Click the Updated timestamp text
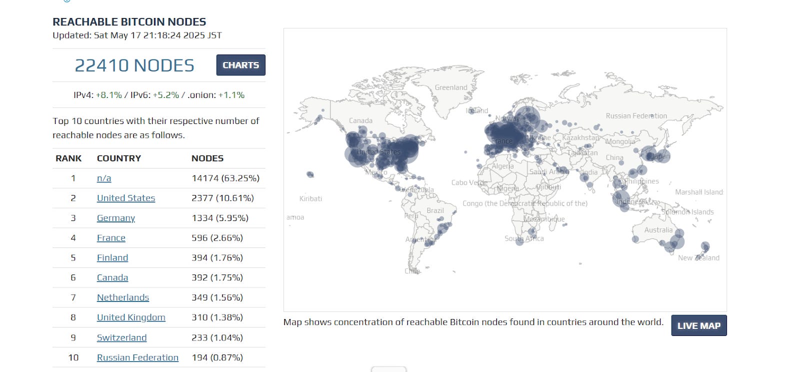This screenshot has width=800, height=372. 137,35
